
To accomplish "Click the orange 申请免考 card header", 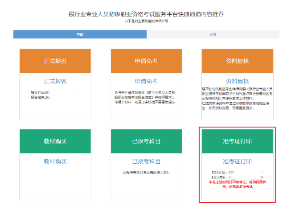I will pos(146,61).
